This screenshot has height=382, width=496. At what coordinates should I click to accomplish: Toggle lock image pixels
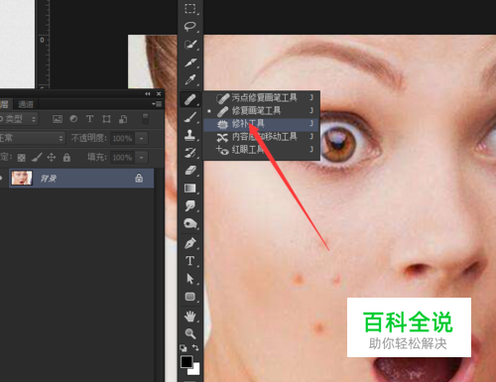click(x=37, y=158)
